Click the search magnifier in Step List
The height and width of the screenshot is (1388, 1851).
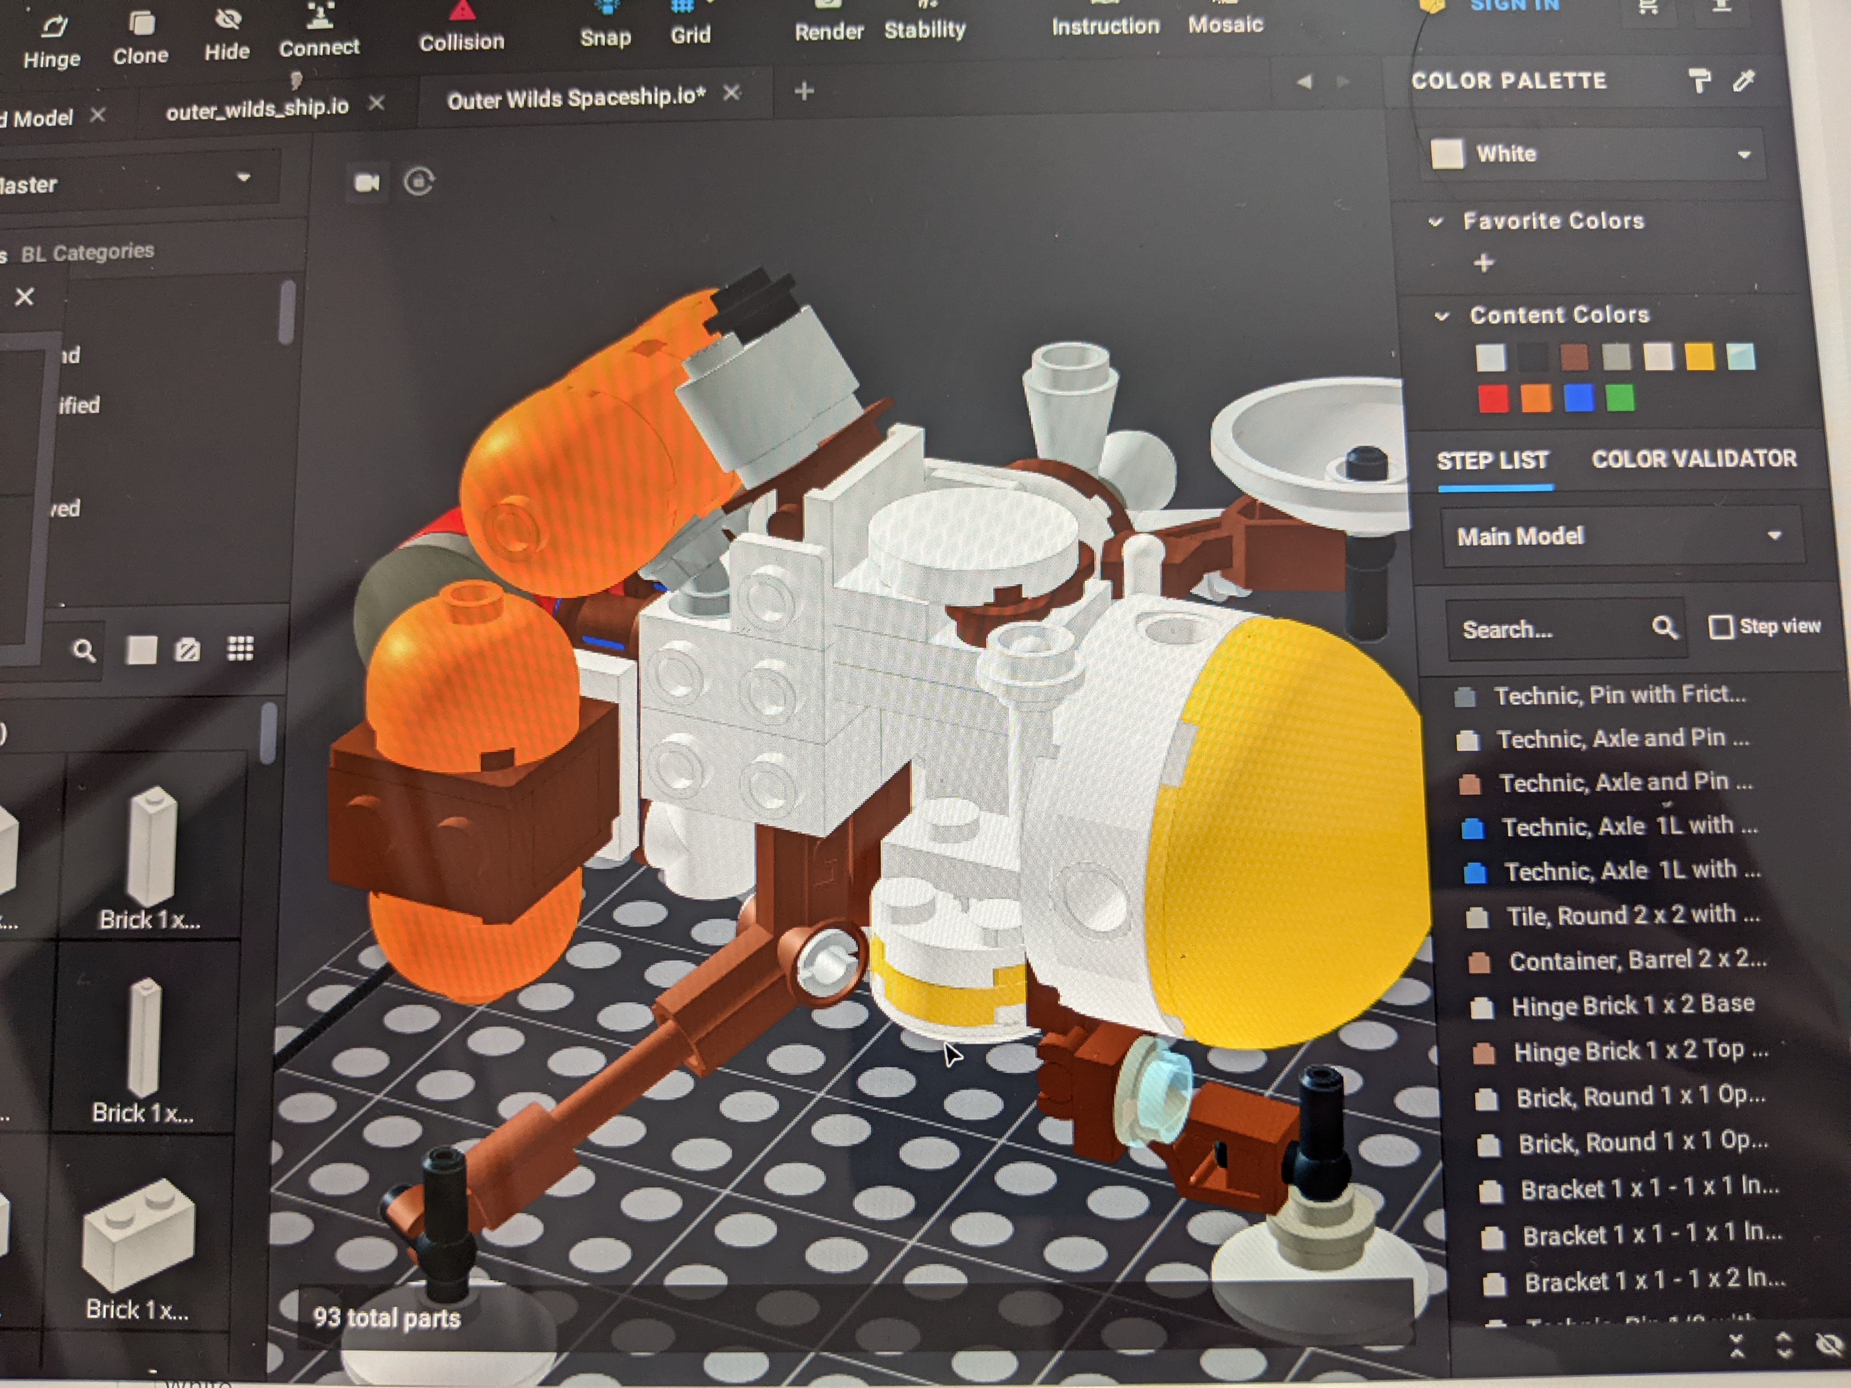click(1665, 627)
